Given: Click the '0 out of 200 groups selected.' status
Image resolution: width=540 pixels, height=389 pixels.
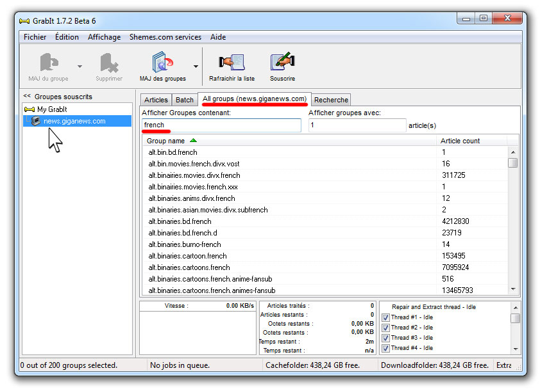Looking at the screenshot, I should coord(69,365).
